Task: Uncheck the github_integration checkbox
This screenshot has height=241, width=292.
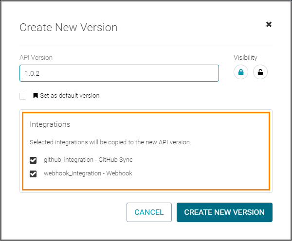Action: tap(33, 160)
